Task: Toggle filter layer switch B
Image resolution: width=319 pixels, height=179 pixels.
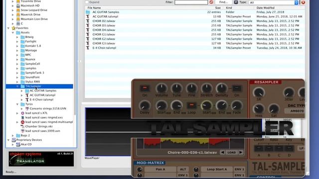Action: (x=269, y=148)
